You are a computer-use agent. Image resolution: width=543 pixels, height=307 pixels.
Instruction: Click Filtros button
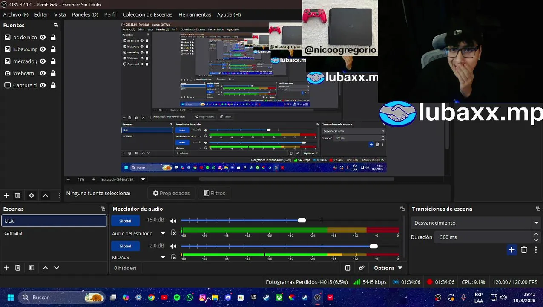coord(214,193)
